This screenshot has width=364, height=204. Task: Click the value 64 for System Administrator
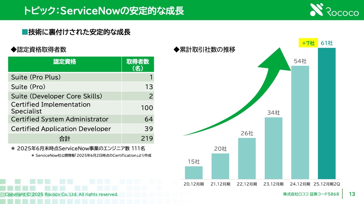pos(149,119)
